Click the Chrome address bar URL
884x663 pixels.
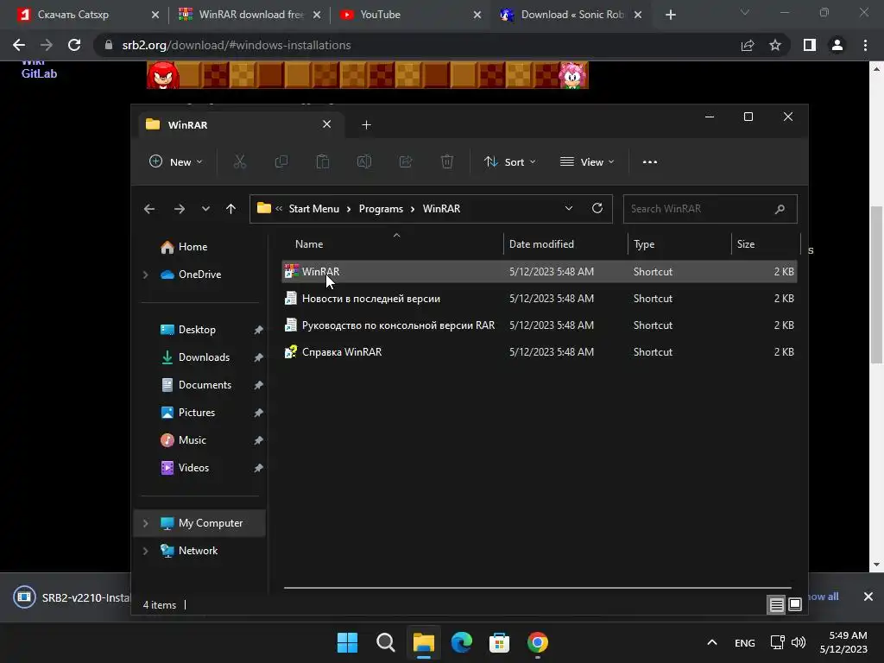pyautogui.click(x=237, y=45)
